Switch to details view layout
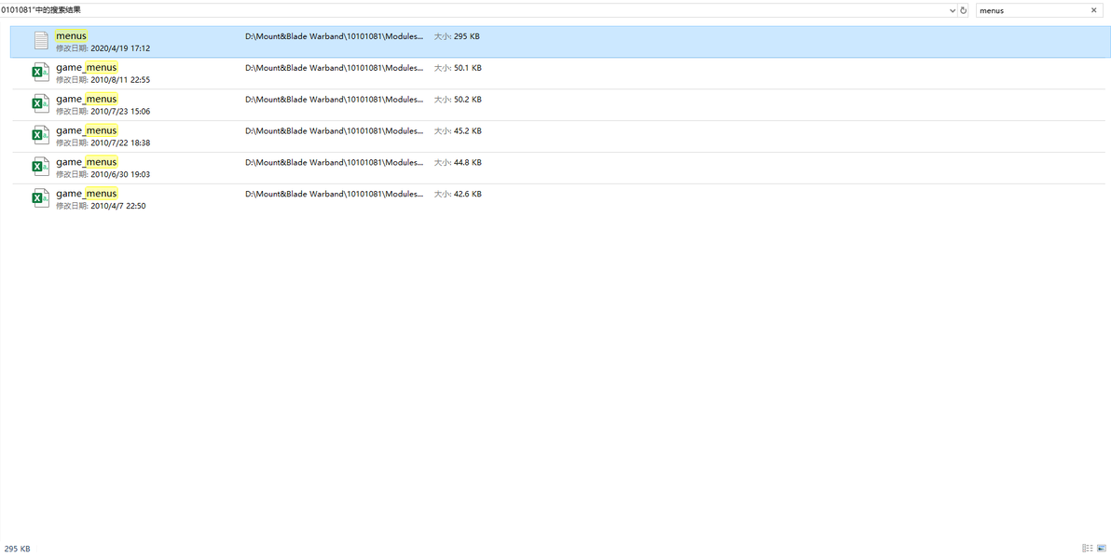This screenshot has height=556, width=1111. 1087,549
